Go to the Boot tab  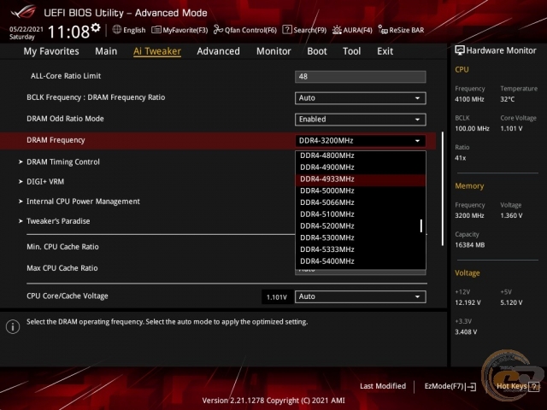(317, 51)
